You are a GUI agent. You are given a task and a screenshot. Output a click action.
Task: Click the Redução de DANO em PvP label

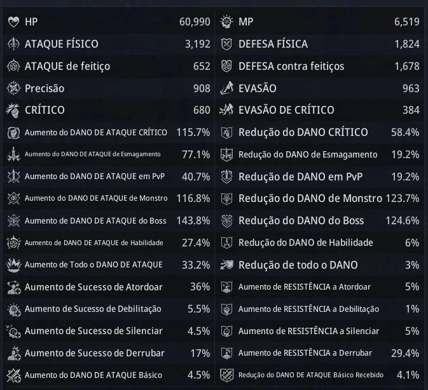coord(301,177)
